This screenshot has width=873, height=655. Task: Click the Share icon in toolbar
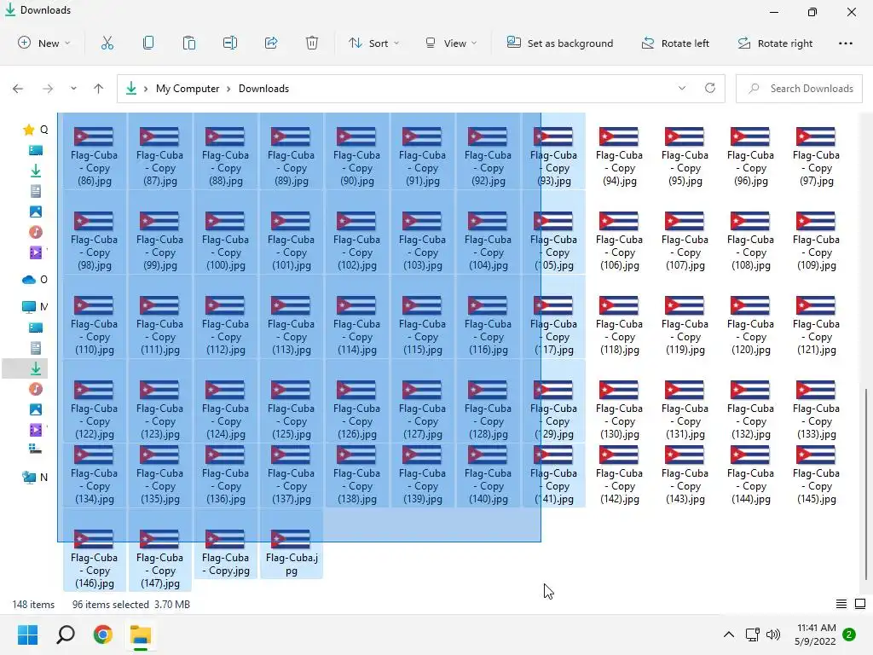pyautogui.click(x=271, y=43)
